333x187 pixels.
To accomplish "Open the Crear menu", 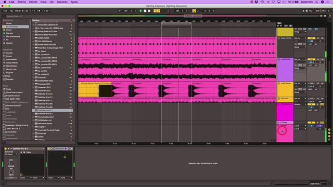I will coord(44,2).
